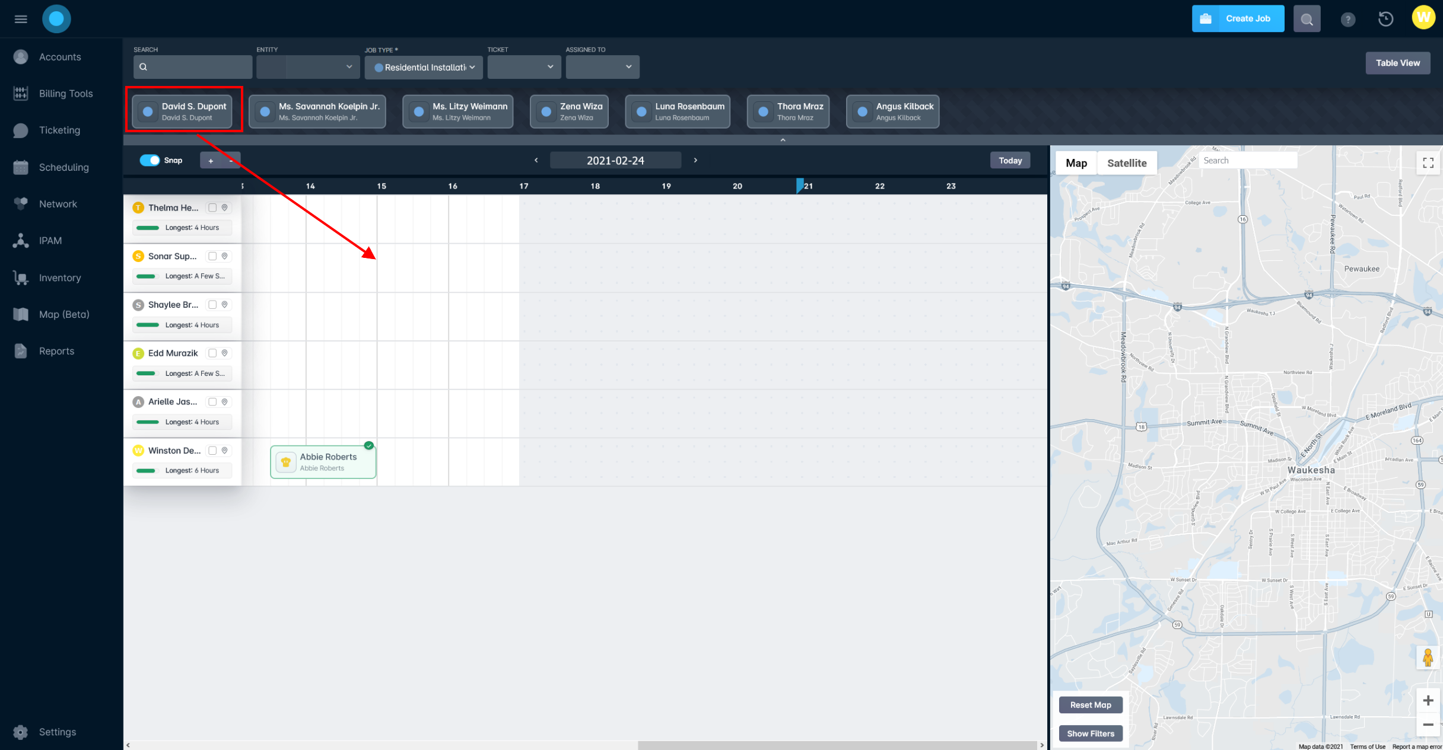Check the Winston De... checkbox
Screen dimensions: 1443x750
(x=212, y=451)
